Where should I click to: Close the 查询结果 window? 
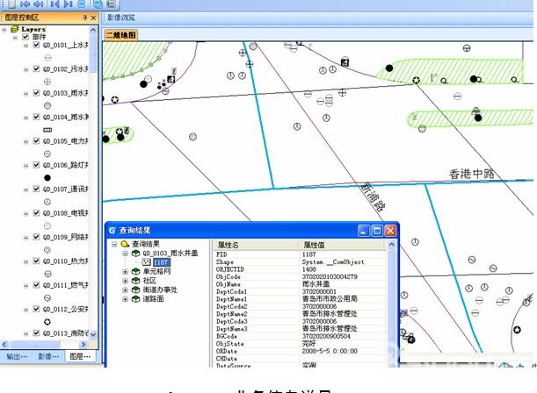pyautogui.click(x=390, y=230)
